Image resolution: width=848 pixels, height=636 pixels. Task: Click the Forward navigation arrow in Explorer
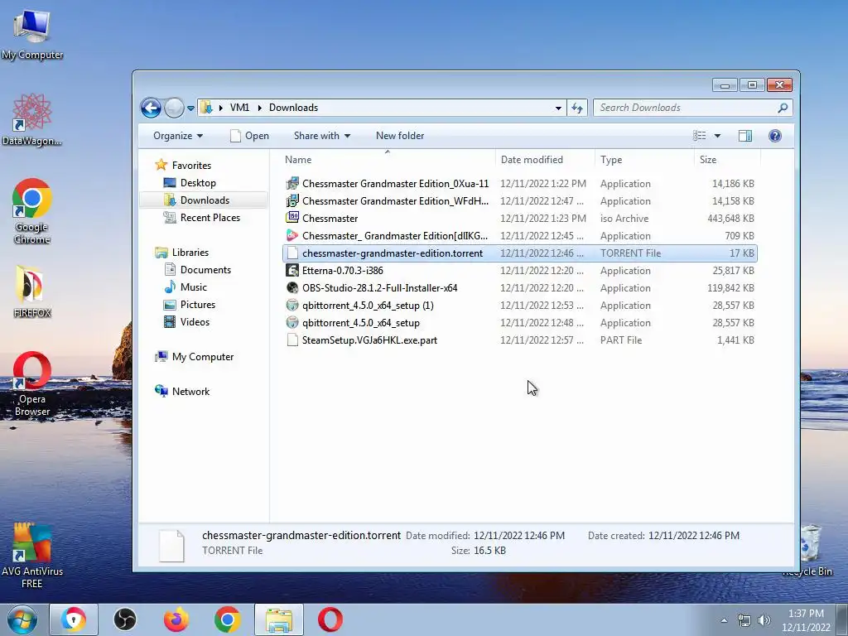pos(174,108)
